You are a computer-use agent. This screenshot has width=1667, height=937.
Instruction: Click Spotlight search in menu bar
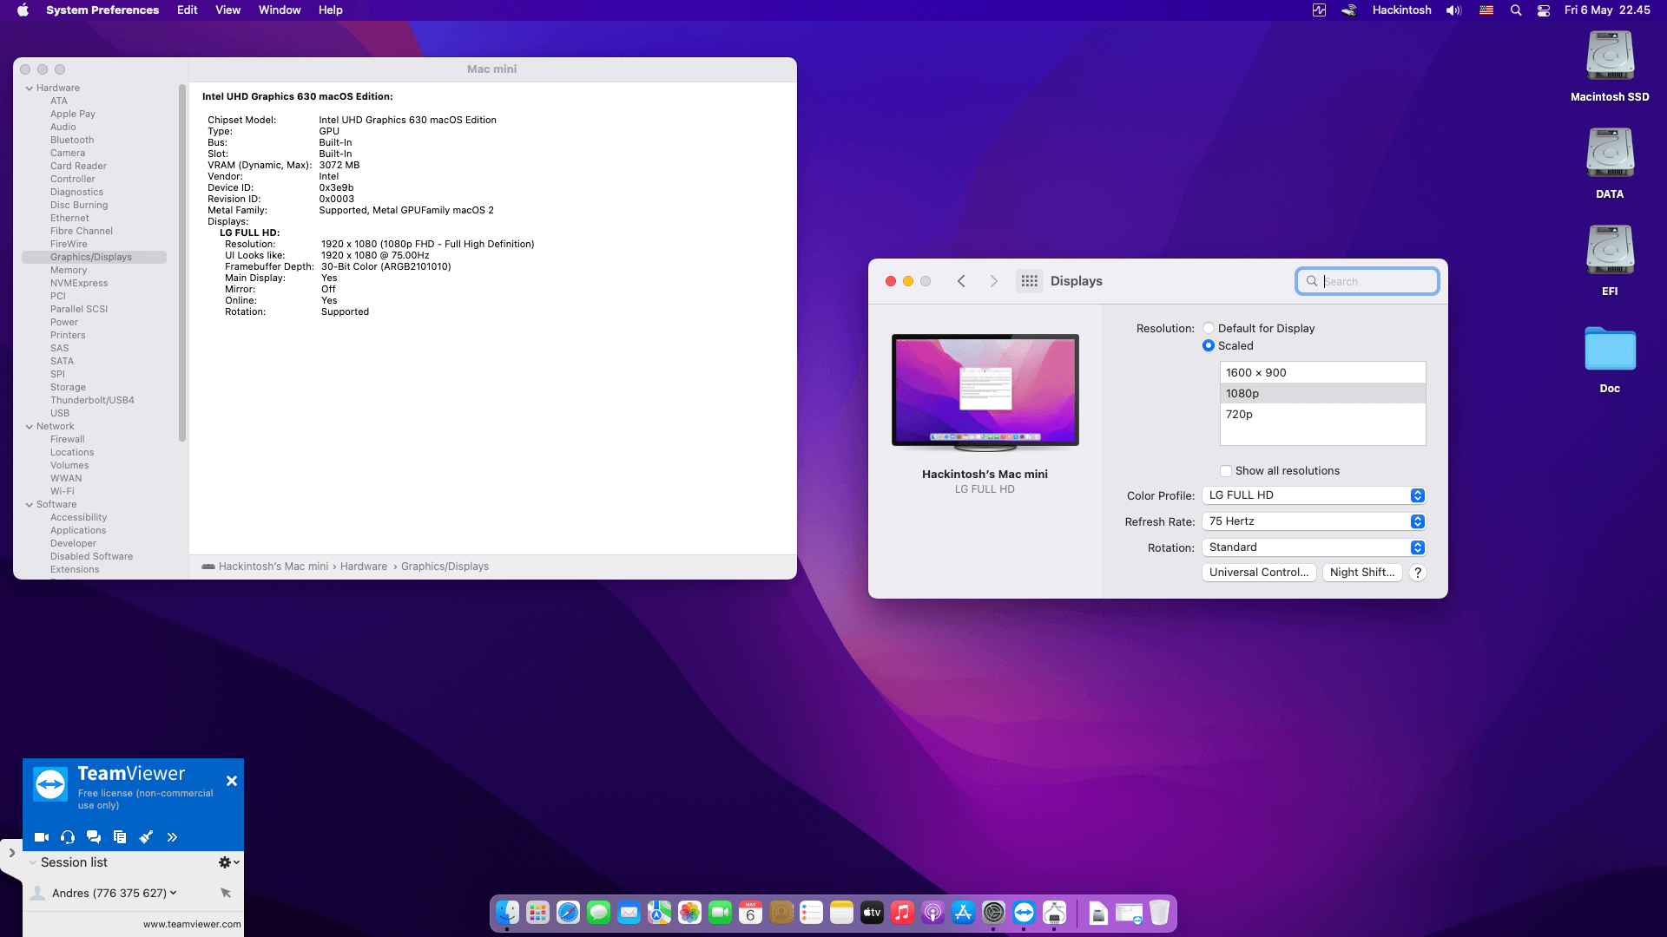[x=1516, y=10]
